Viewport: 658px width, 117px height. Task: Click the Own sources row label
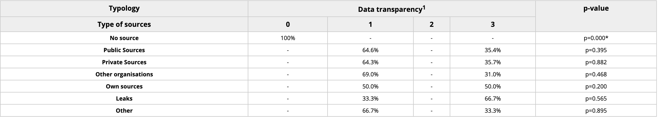coord(124,86)
